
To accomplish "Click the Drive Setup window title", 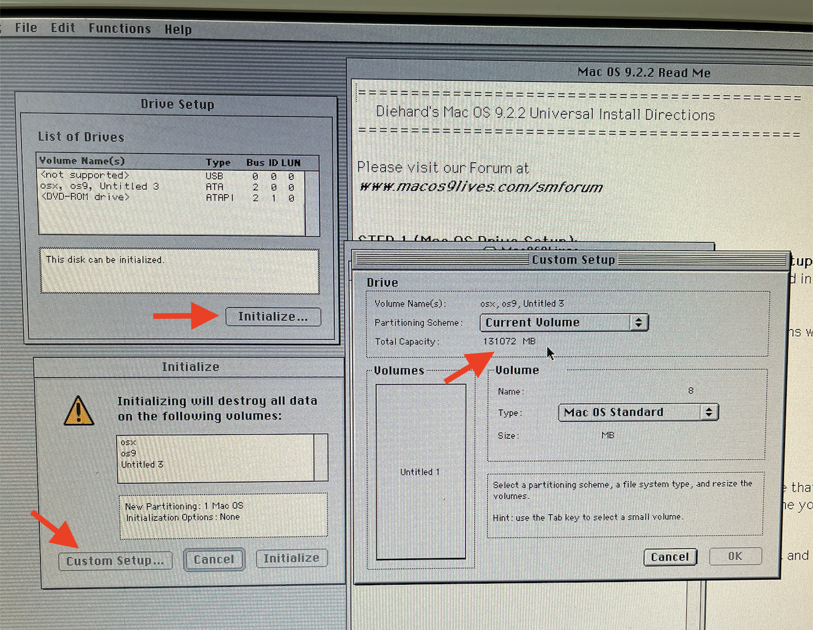I will [177, 104].
